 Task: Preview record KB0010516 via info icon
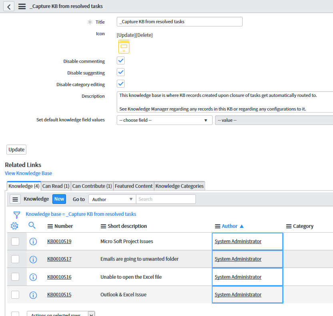(34, 277)
